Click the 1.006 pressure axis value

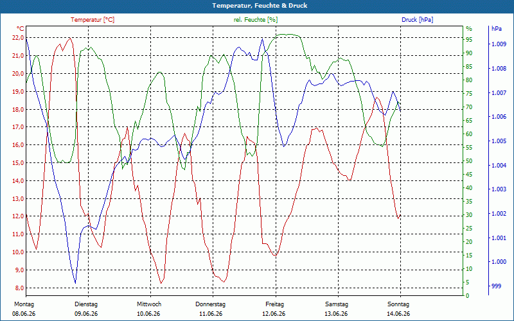click(499, 117)
